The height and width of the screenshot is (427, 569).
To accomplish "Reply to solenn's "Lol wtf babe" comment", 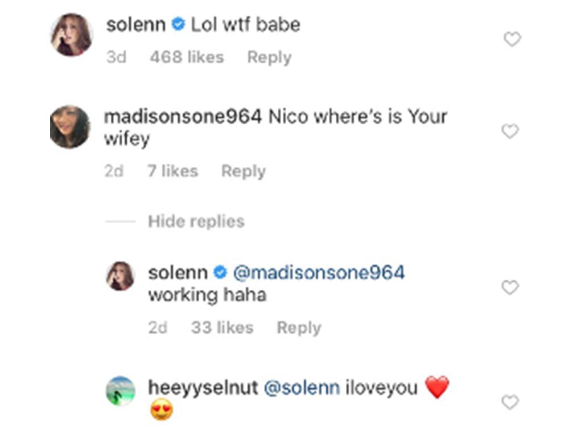I will pos(269,58).
